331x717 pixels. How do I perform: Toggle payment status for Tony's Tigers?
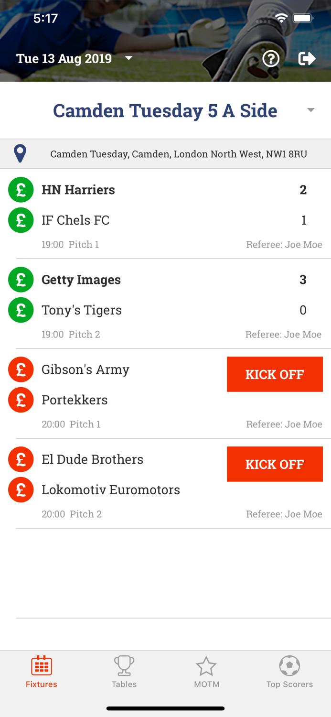click(x=21, y=310)
